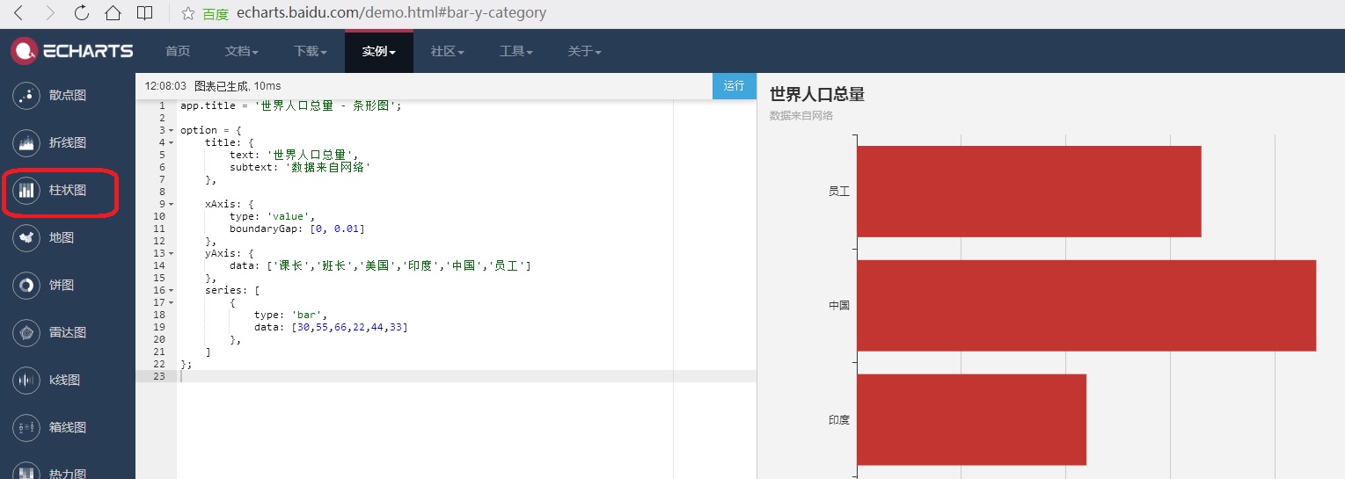Open the 工具 dropdown menu
The width and height of the screenshot is (1345, 479).
[x=516, y=51]
